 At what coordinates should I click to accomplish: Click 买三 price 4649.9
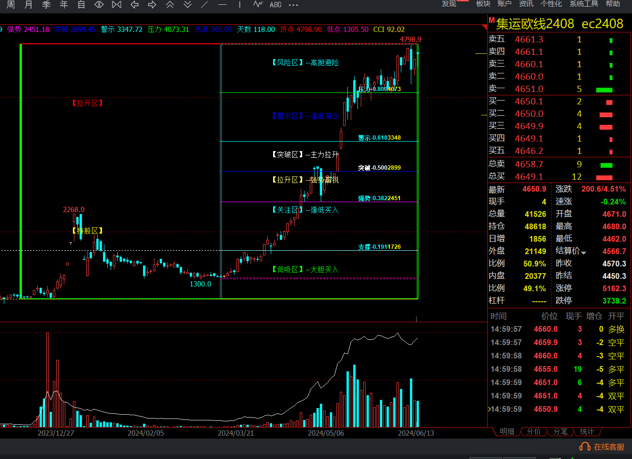[x=529, y=126]
